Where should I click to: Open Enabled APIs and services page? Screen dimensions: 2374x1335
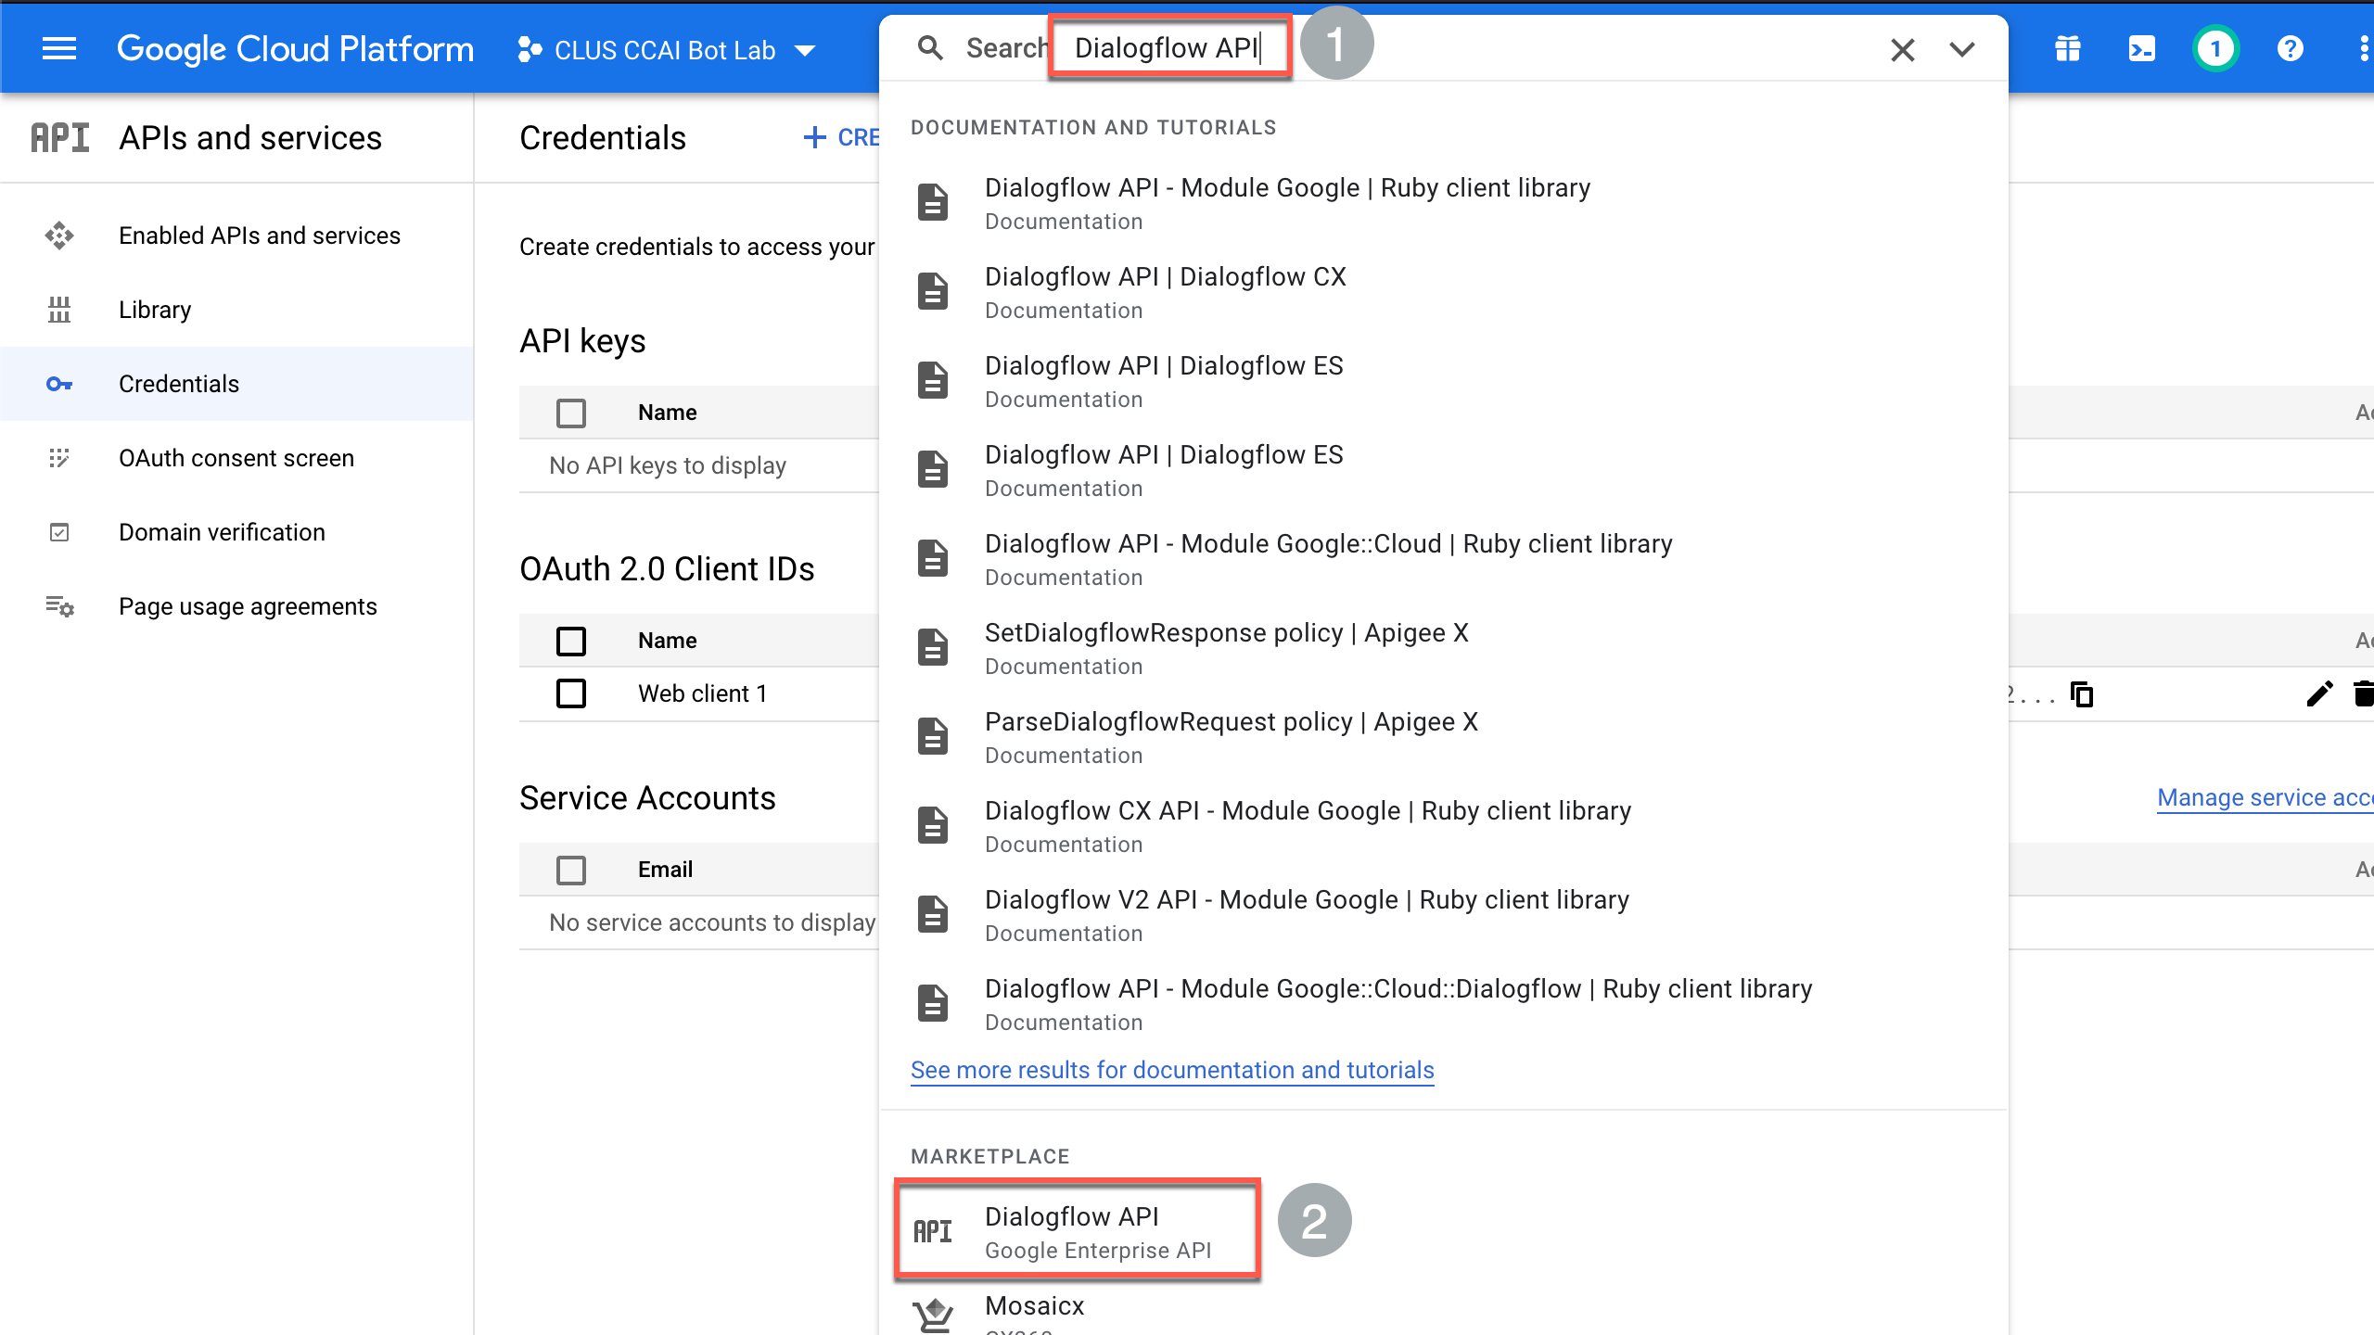point(259,235)
